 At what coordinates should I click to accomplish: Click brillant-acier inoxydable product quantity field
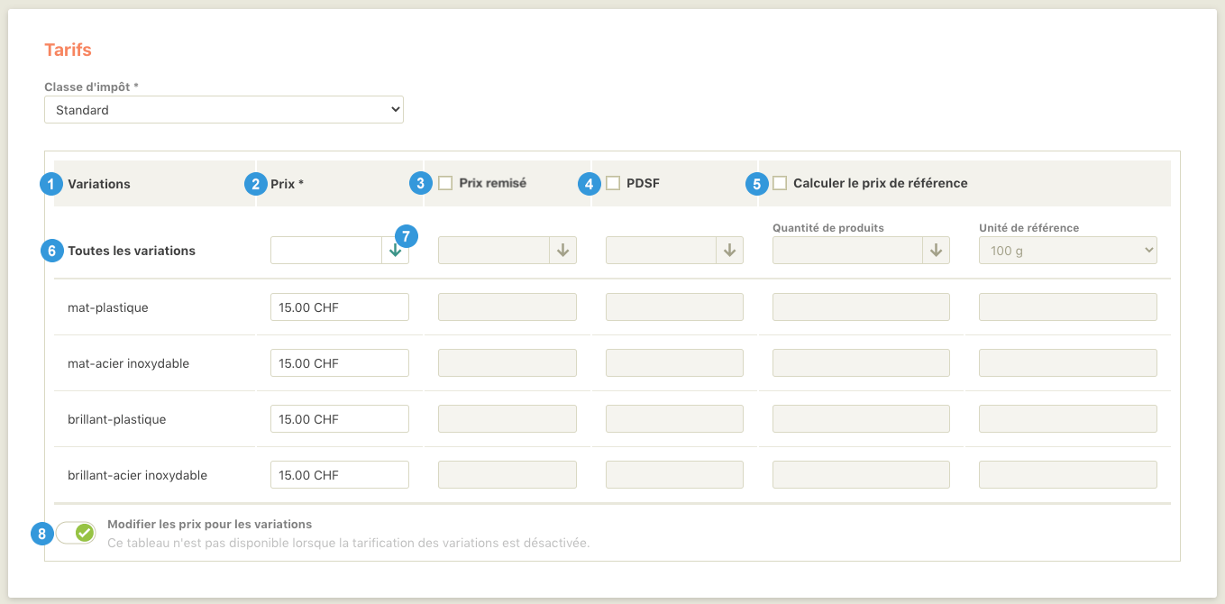click(x=861, y=475)
